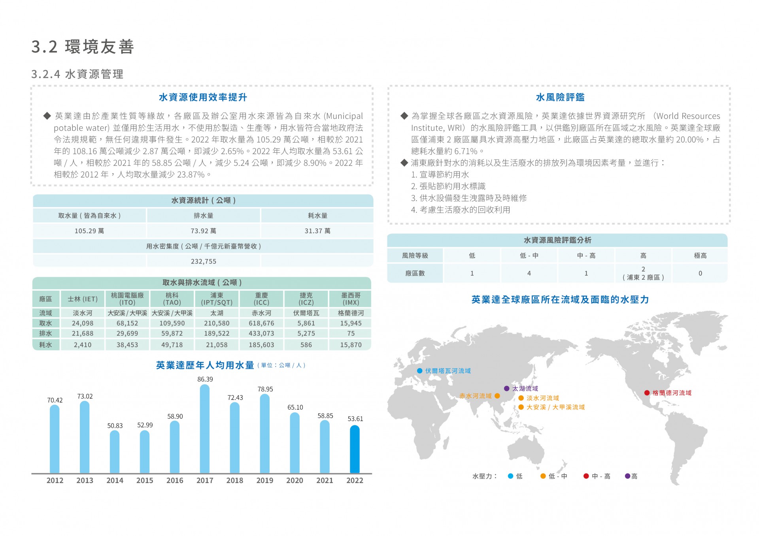Click the 桃園電腦廠 (ITO) column header

pos(127,299)
